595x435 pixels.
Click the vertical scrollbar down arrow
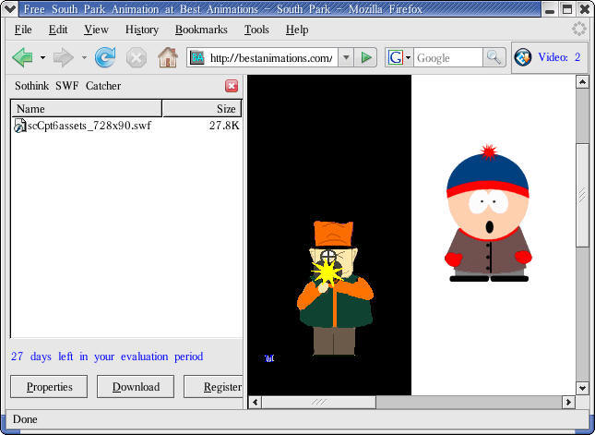(582, 388)
